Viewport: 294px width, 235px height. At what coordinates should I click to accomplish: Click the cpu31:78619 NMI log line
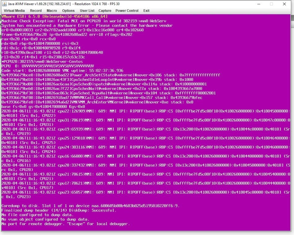coord(146,122)
